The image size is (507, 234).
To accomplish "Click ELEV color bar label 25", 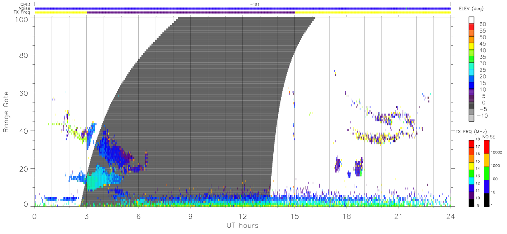I will pos(483,70).
